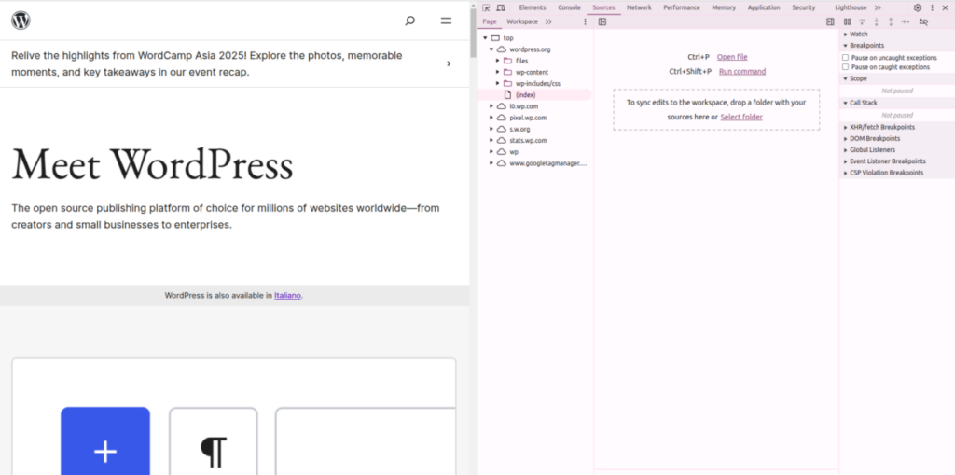Expand the wp-content folder
Viewport: 955px width, 475px height.
coord(498,72)
